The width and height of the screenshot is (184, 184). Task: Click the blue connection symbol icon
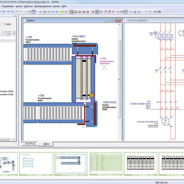[101, 12]
